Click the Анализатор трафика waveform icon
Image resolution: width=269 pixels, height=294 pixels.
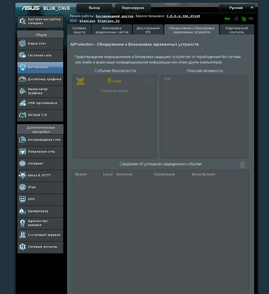coord(22,91)
